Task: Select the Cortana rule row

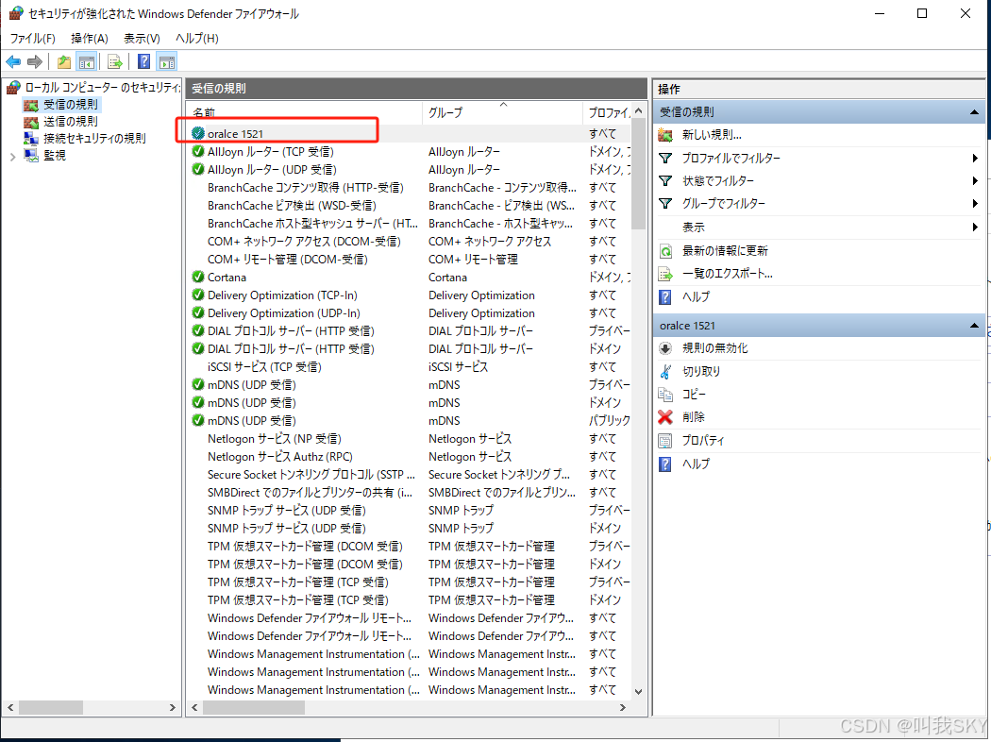Action: tap(411, 277)
